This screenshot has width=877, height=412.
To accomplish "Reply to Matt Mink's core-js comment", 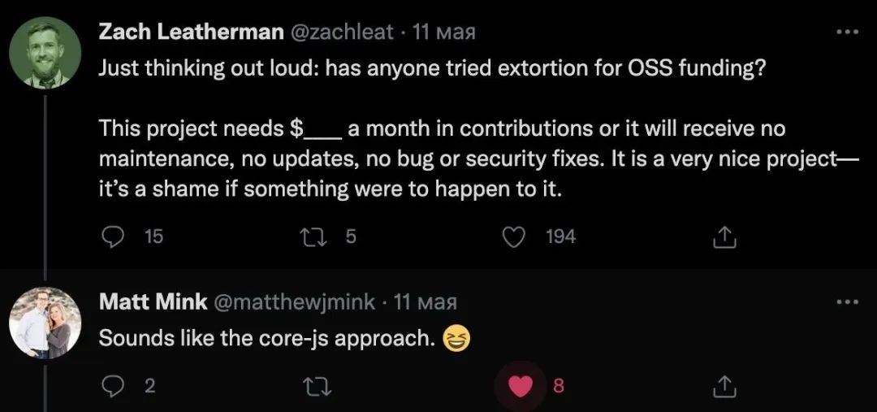I will point(114,386).
